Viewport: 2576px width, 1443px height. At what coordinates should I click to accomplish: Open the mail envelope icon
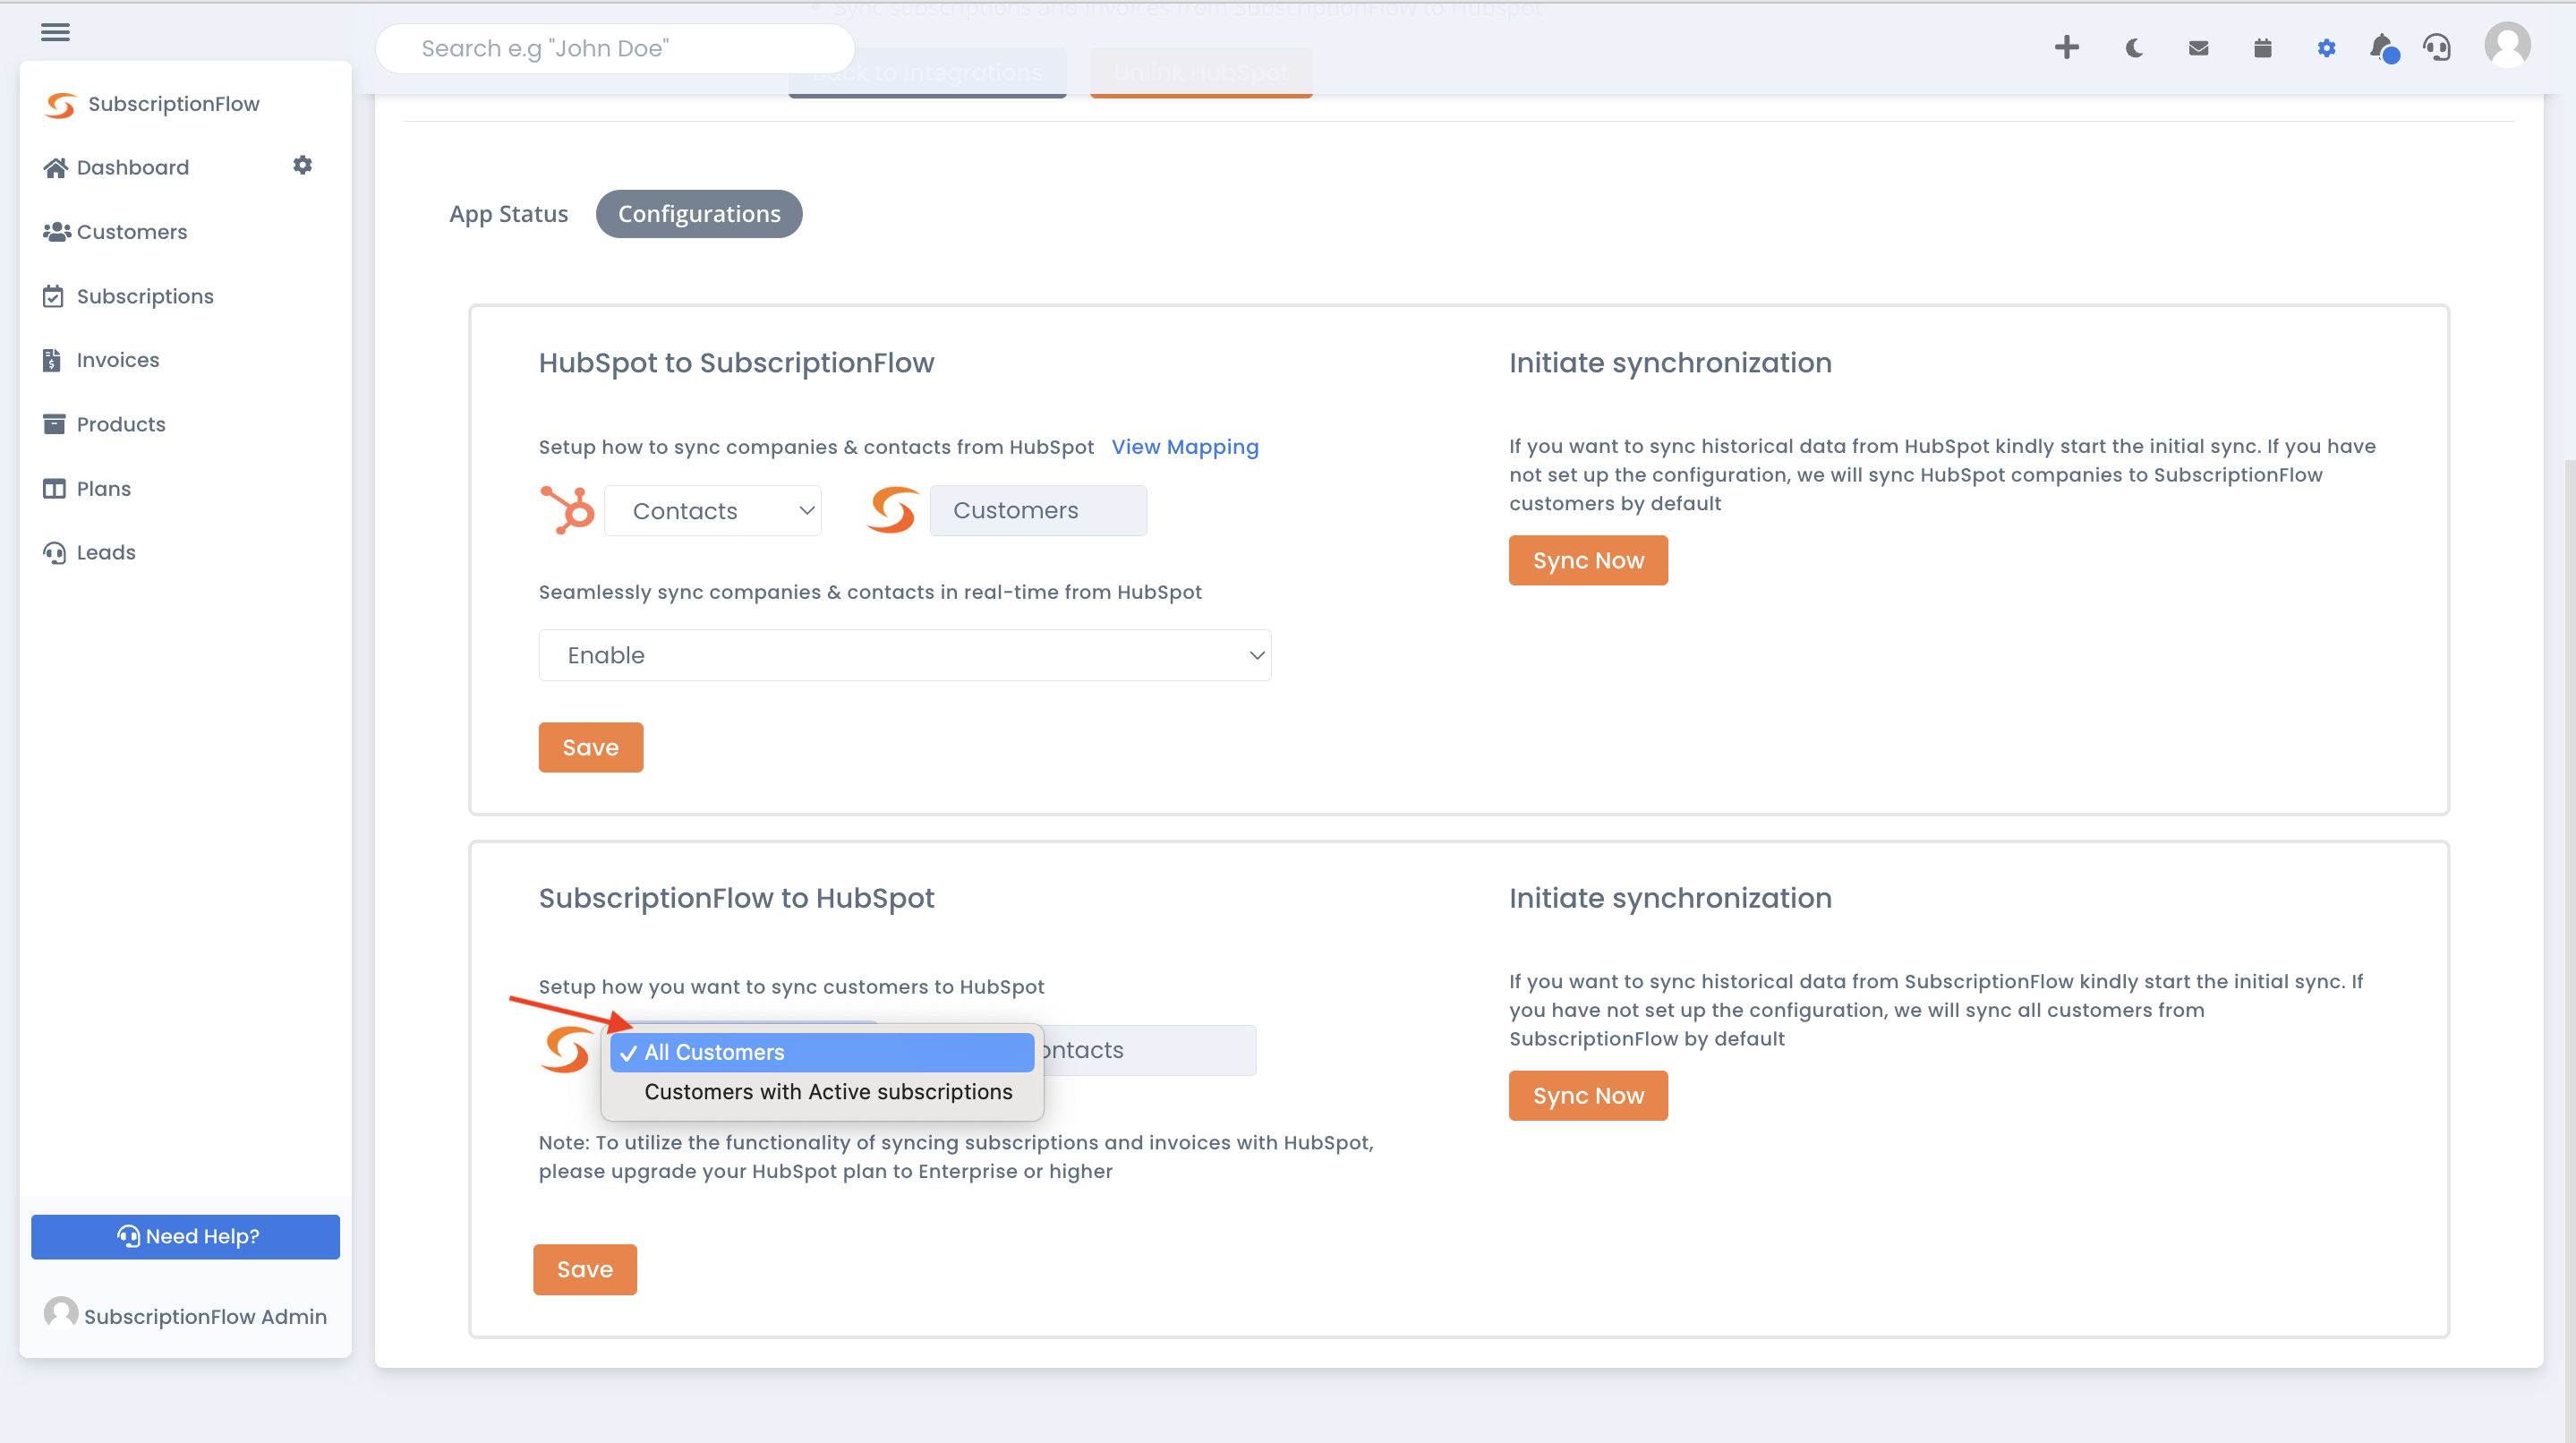2198,48
